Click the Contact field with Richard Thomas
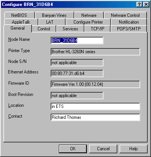Image resolution: width=151 pixels, height=157 pixels. [x=95, y=117]
